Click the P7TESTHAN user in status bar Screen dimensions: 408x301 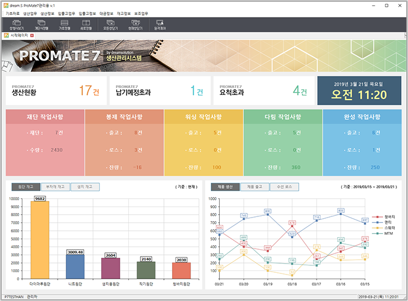tap(14, 296)
